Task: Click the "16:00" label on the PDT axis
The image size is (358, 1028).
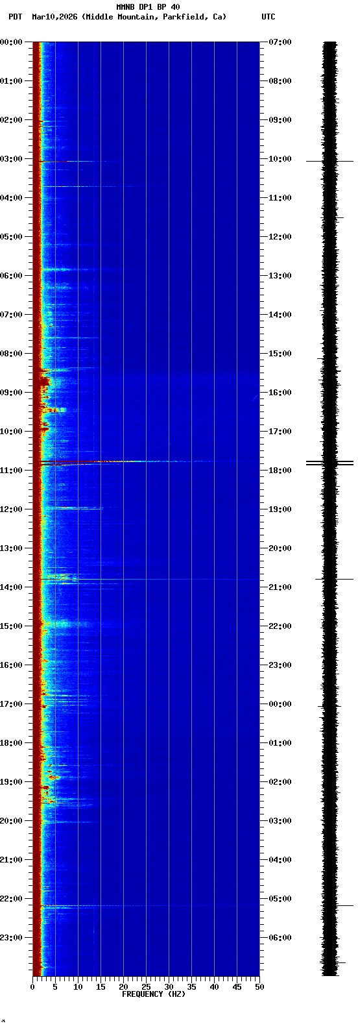Action: click(11, 665)
